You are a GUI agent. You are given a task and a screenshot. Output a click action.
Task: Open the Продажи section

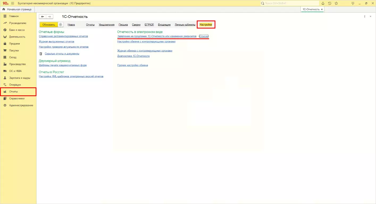coord(18,44)
